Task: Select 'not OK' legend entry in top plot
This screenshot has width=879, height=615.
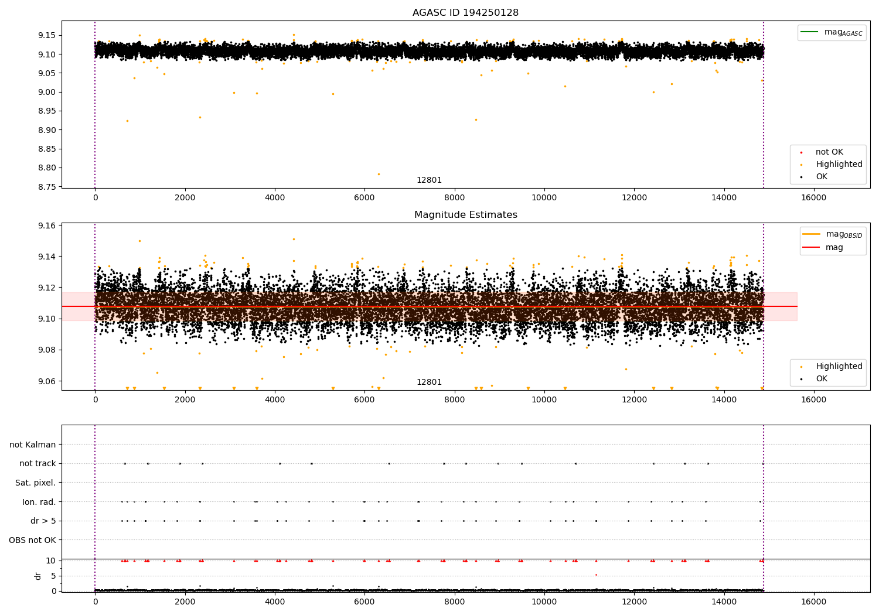Action: click(x=829, y=152)
